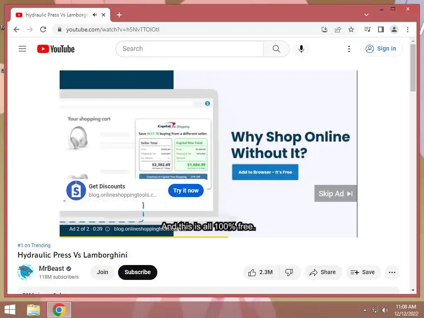
Task: Go back with the browser back arrow
Action: [x=17, y=29]
